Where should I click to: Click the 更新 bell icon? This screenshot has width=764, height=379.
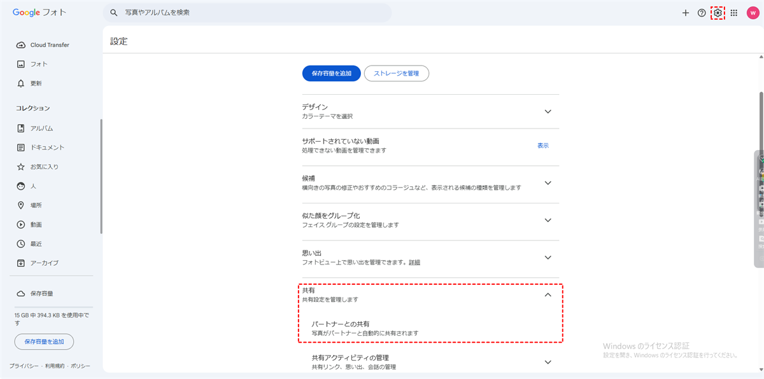coord(20,83)
